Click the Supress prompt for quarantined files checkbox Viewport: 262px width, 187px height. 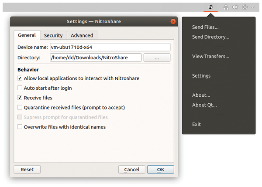[x=20, y=117]
